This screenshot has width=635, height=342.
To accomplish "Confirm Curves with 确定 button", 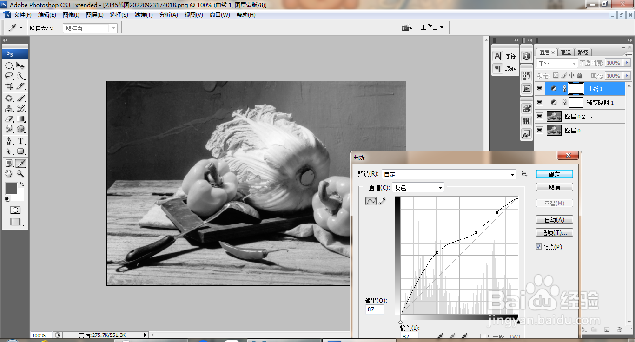I will (x=554, y=174).
